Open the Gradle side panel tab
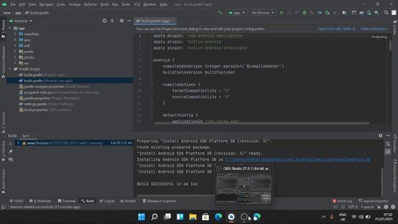 pyautogui.click(x=395, y=28)
